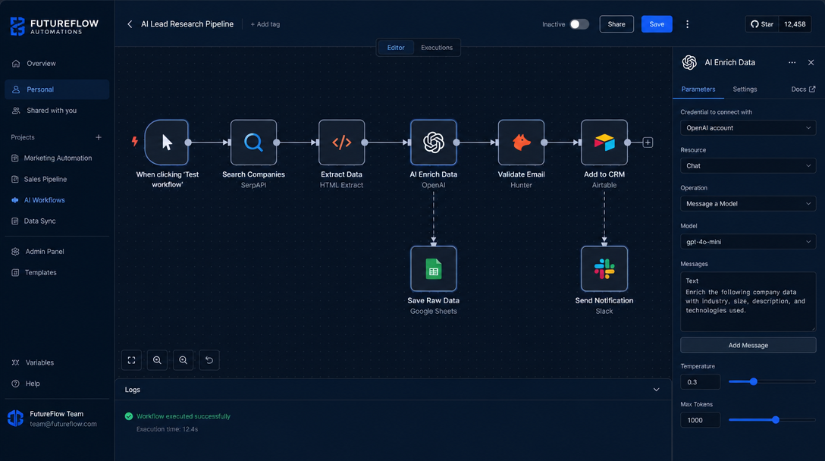The height and width of the screenshot is (461, 825).
Task: Open the Model gpt-4o-mini dropdown
Action: pos(748,242)
